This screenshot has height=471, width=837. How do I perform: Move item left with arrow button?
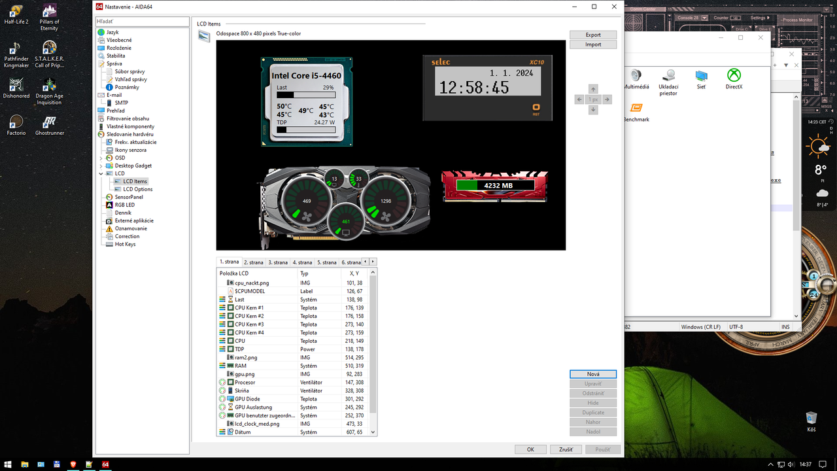[579, 99]
